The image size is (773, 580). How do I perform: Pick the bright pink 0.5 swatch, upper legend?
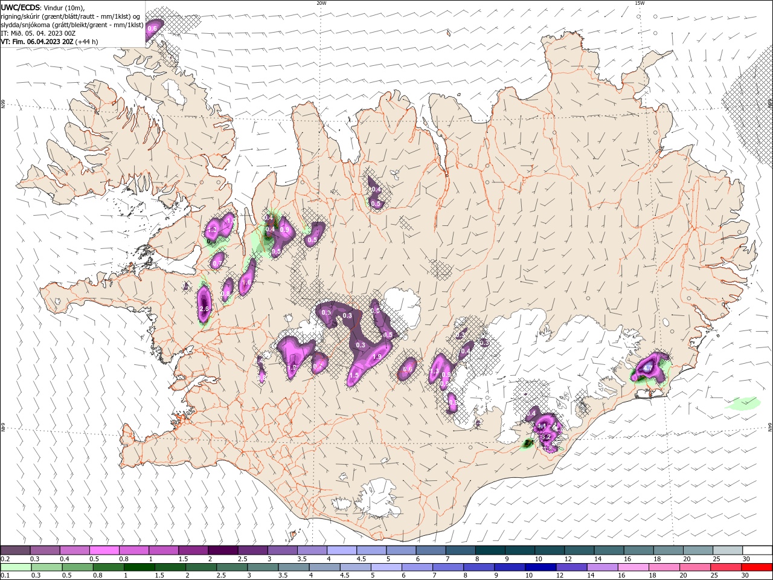[x=104, y=550]
